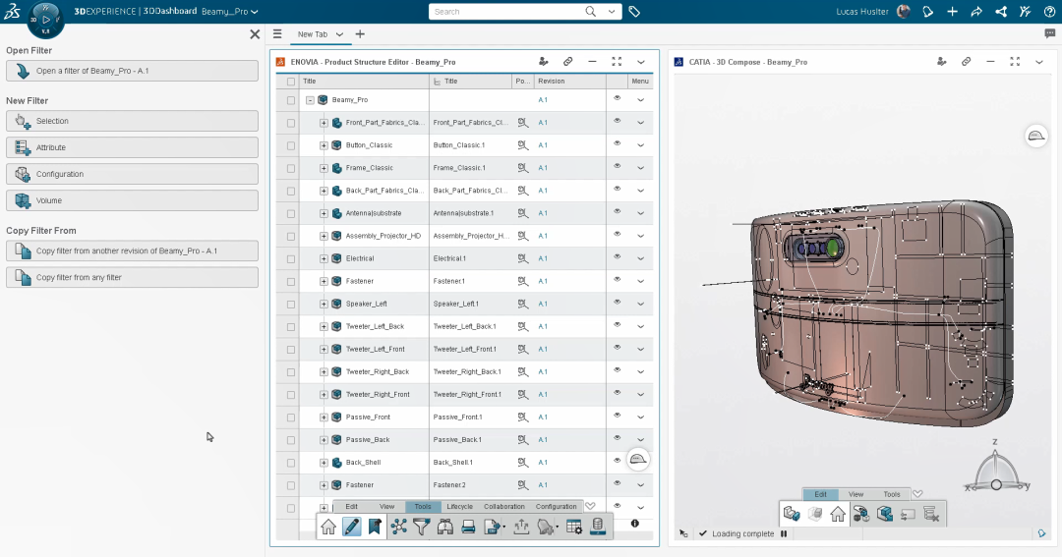The width and height of the screenshot is (1062, 557).
Task: Switch to Edit tab in ENOVIA toolbar
Action: click(x=351, y=506)
